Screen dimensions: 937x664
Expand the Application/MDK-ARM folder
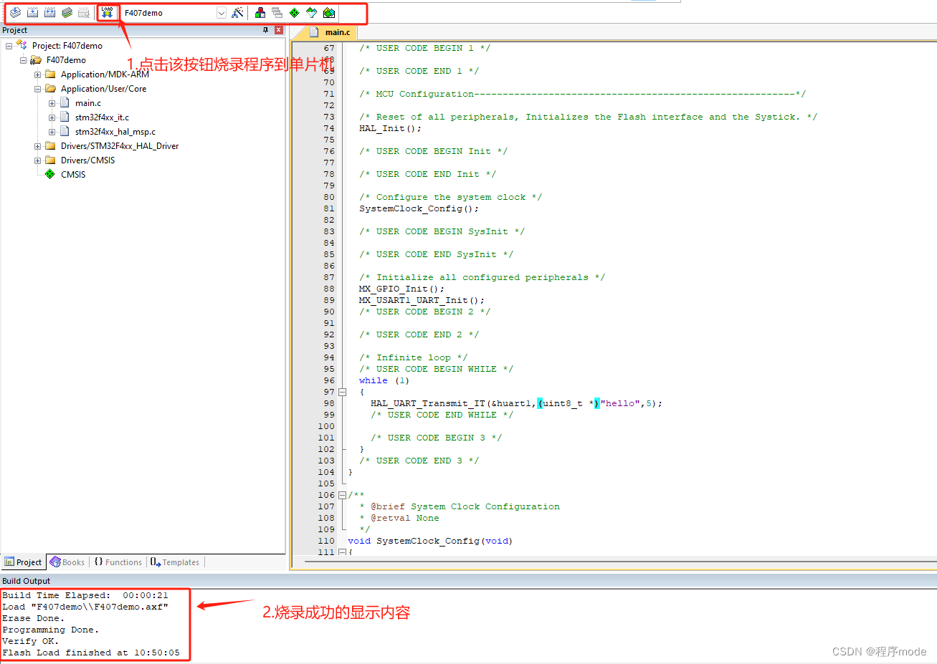37,74
